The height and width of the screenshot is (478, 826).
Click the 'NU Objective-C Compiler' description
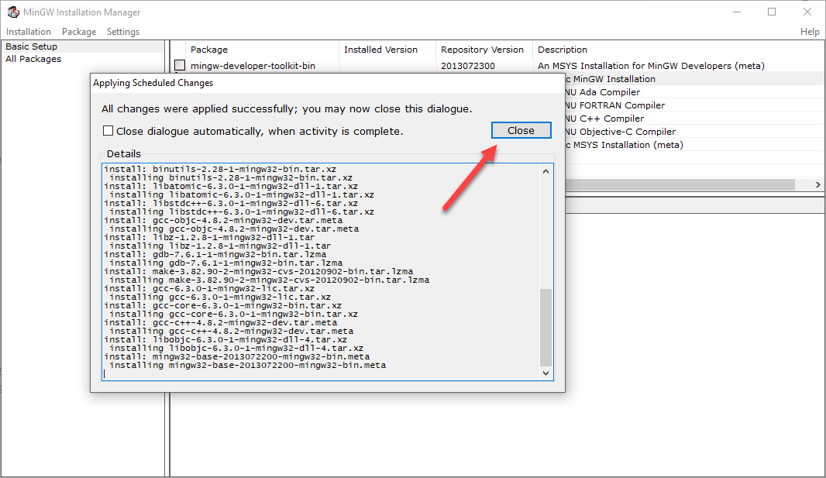[x=621, y=132]
